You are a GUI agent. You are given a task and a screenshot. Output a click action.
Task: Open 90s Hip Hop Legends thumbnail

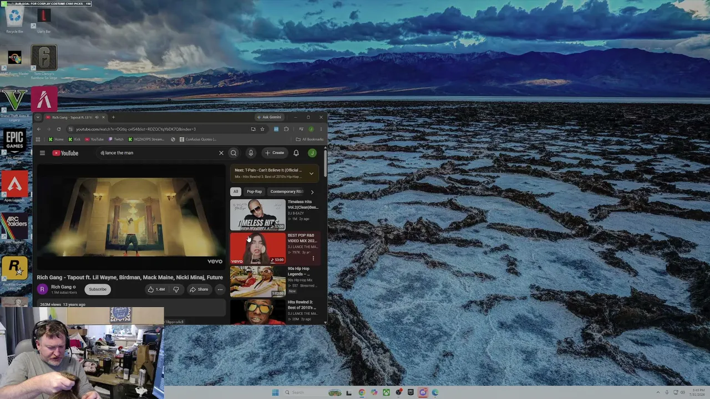coord(258,282)
